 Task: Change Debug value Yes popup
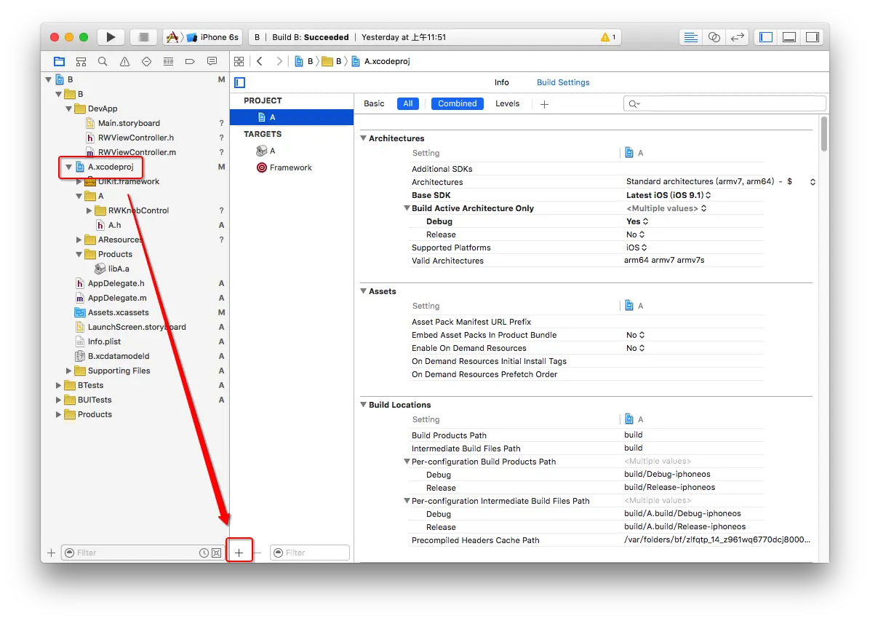point(637,221)
